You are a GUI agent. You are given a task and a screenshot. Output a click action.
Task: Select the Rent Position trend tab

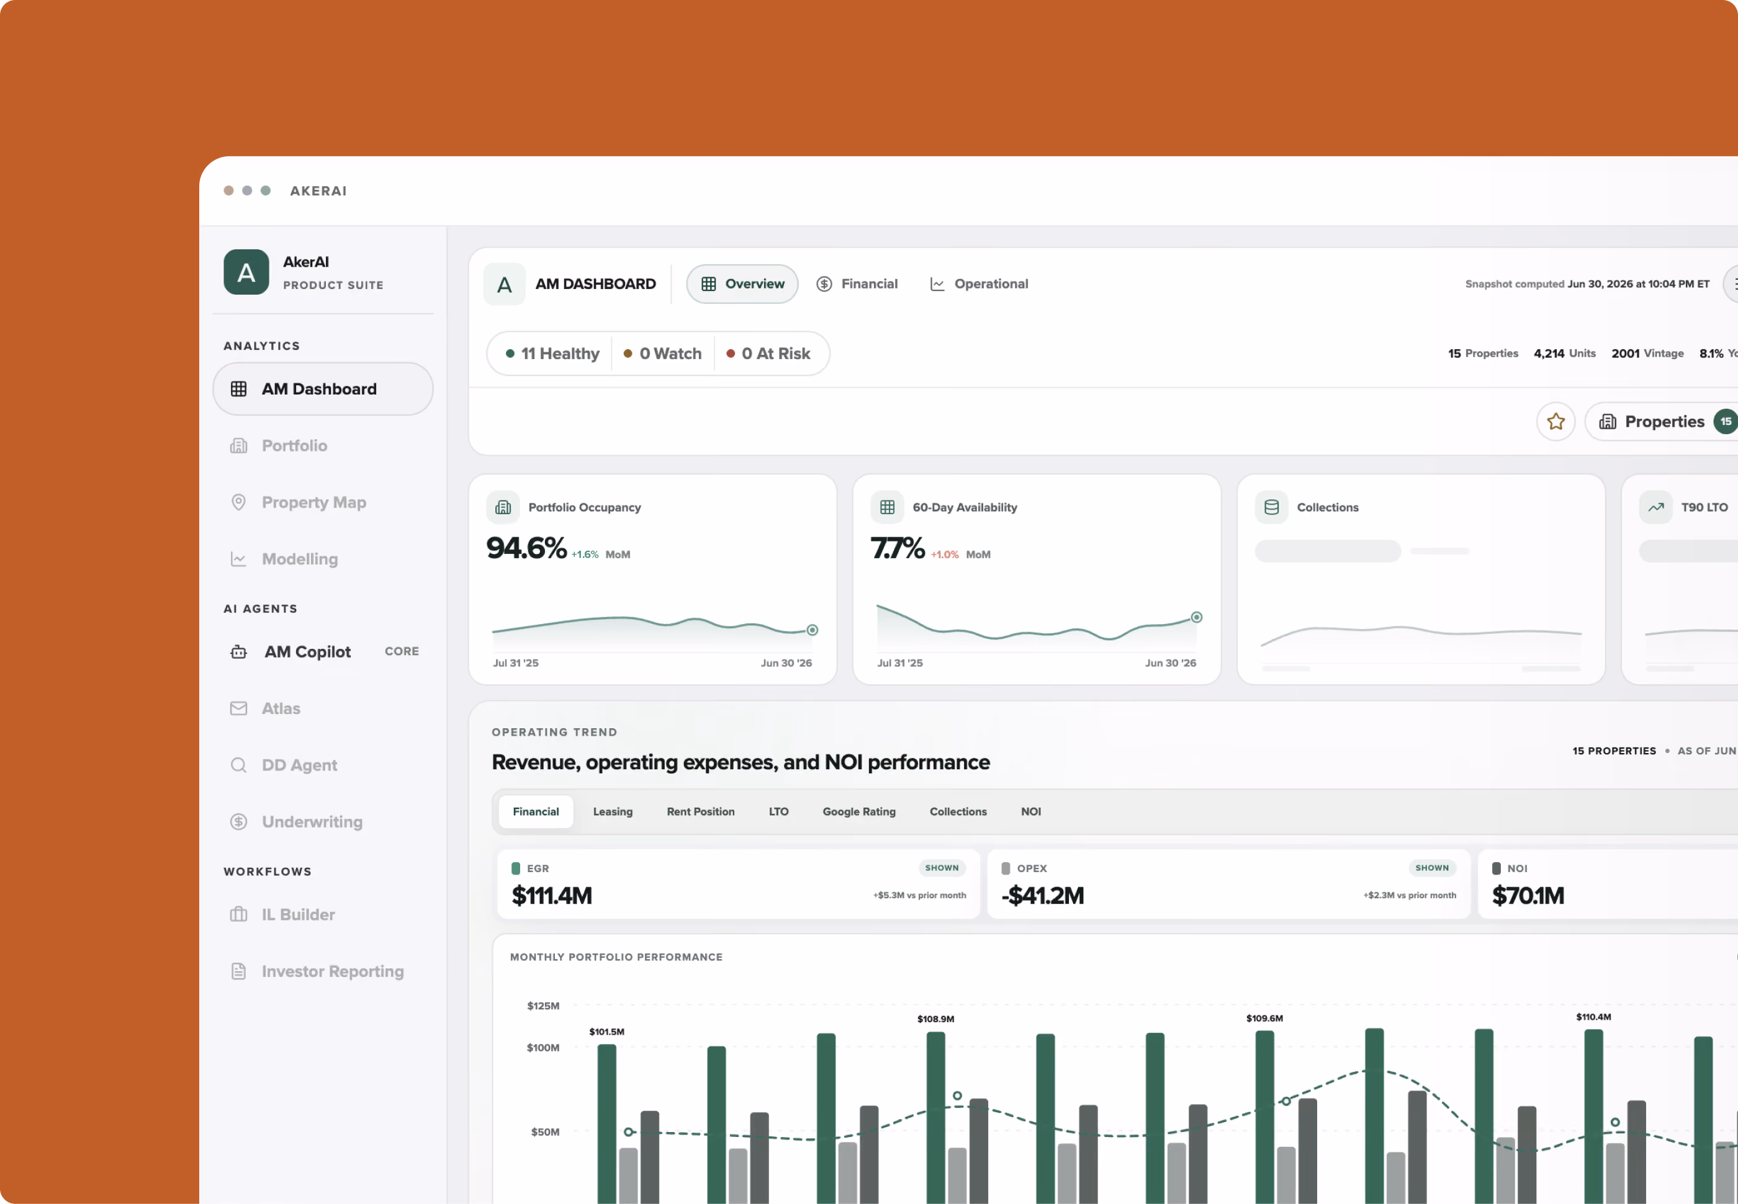click(700, 812)
